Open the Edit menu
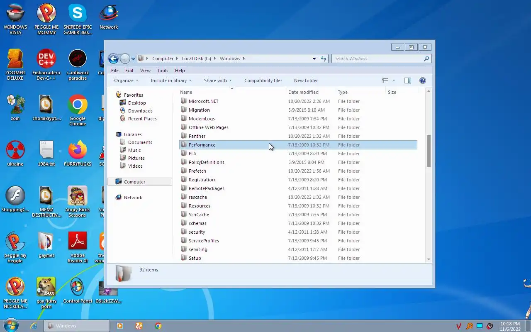This screenshot has width=531, height=332. 129,71
